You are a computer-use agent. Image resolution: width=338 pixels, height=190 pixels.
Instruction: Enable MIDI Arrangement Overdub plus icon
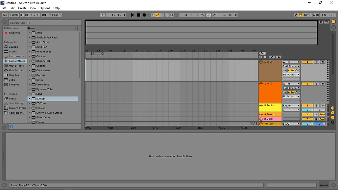[x=153, y=15]
